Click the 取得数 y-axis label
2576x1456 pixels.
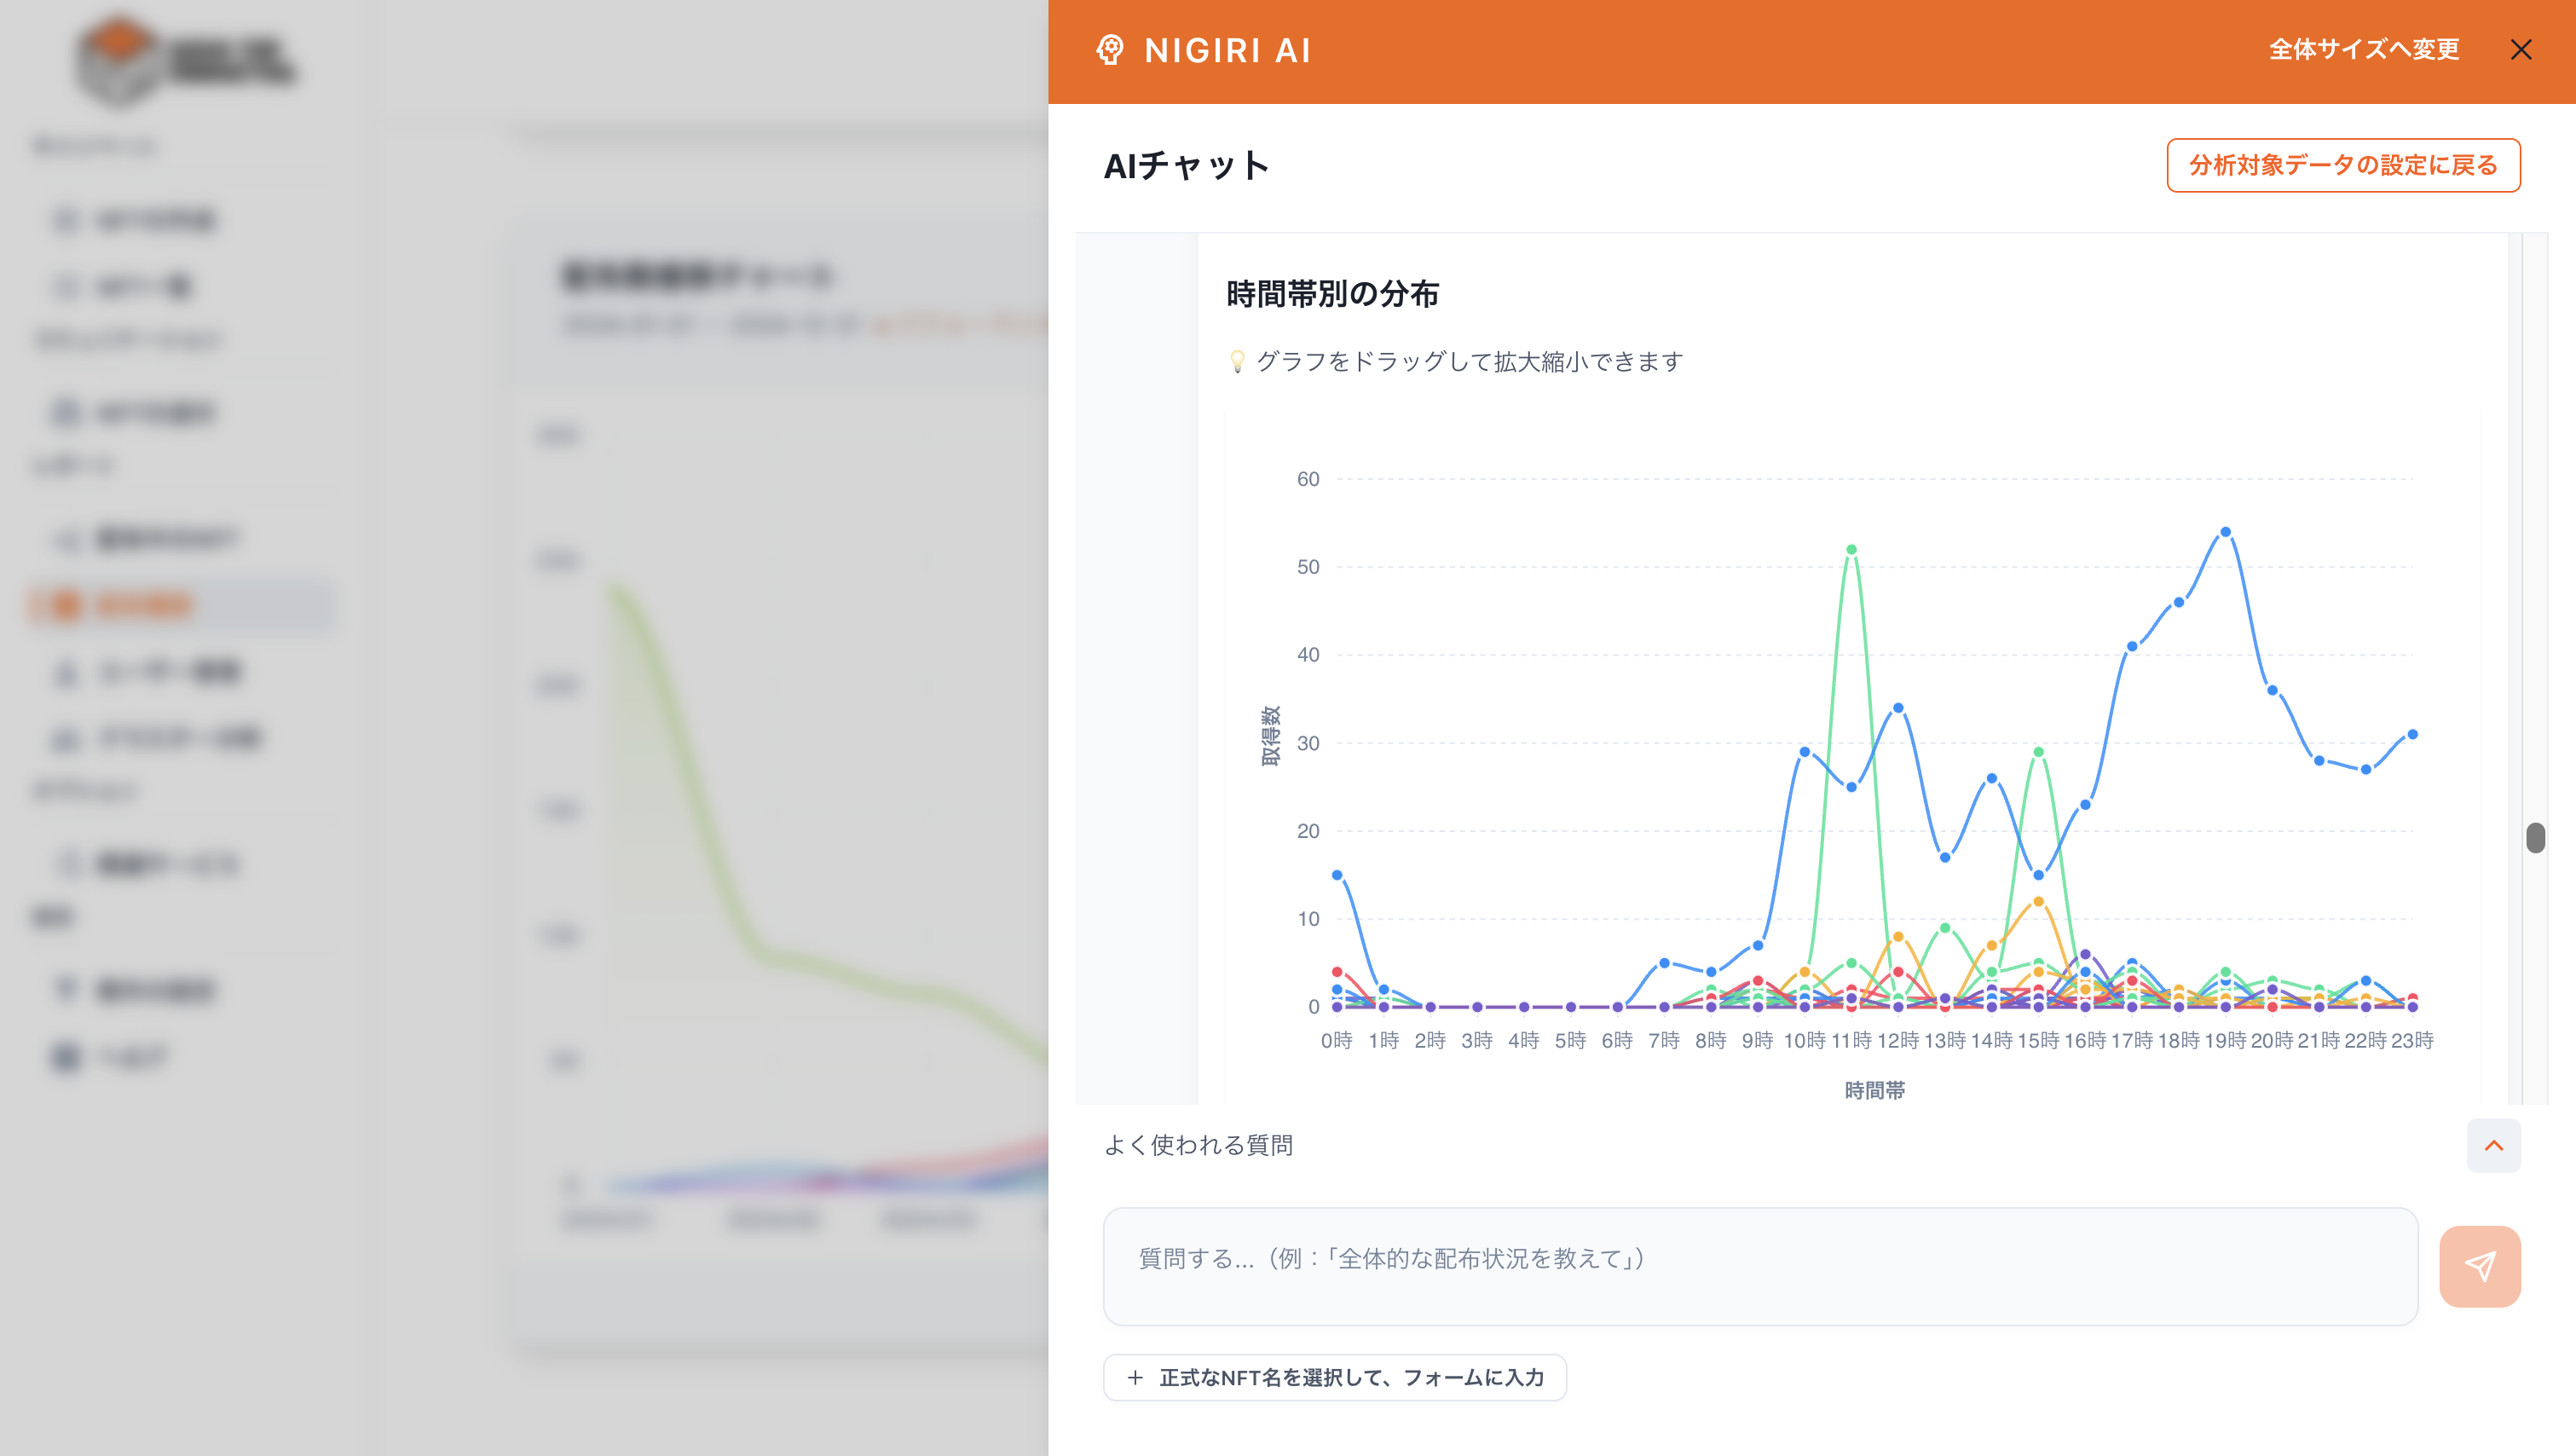pyautogui.click(x=1270, y=735)
